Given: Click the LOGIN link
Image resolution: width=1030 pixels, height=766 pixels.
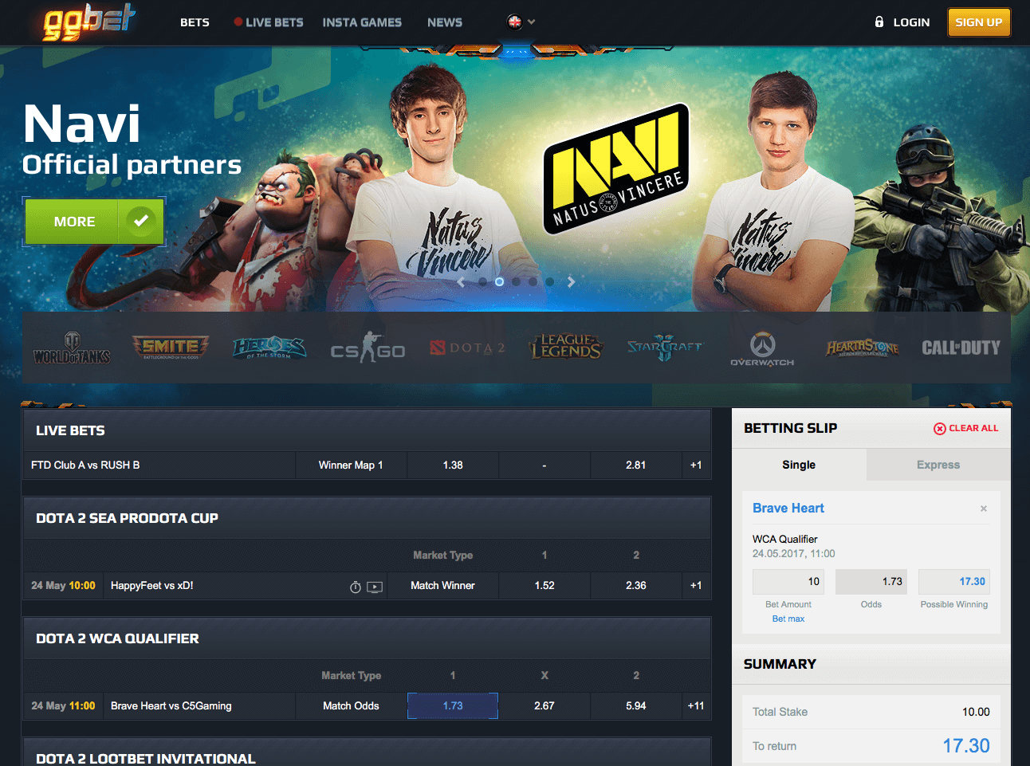Looking at the screenshot, I should coord(911,22).
